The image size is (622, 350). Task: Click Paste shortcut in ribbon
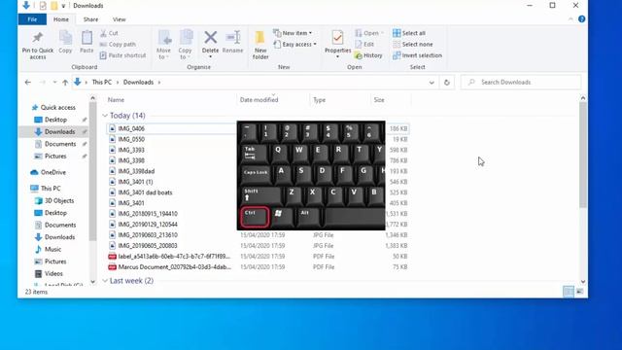(122, 55)
